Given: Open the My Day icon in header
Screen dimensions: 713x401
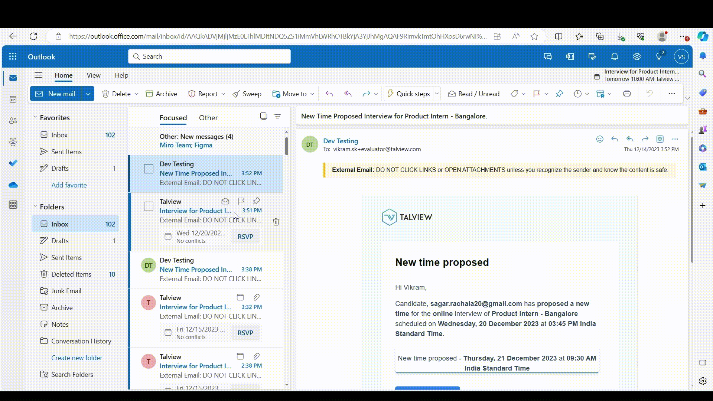Looking at the screenshot, I should click(x=592, y=56).
